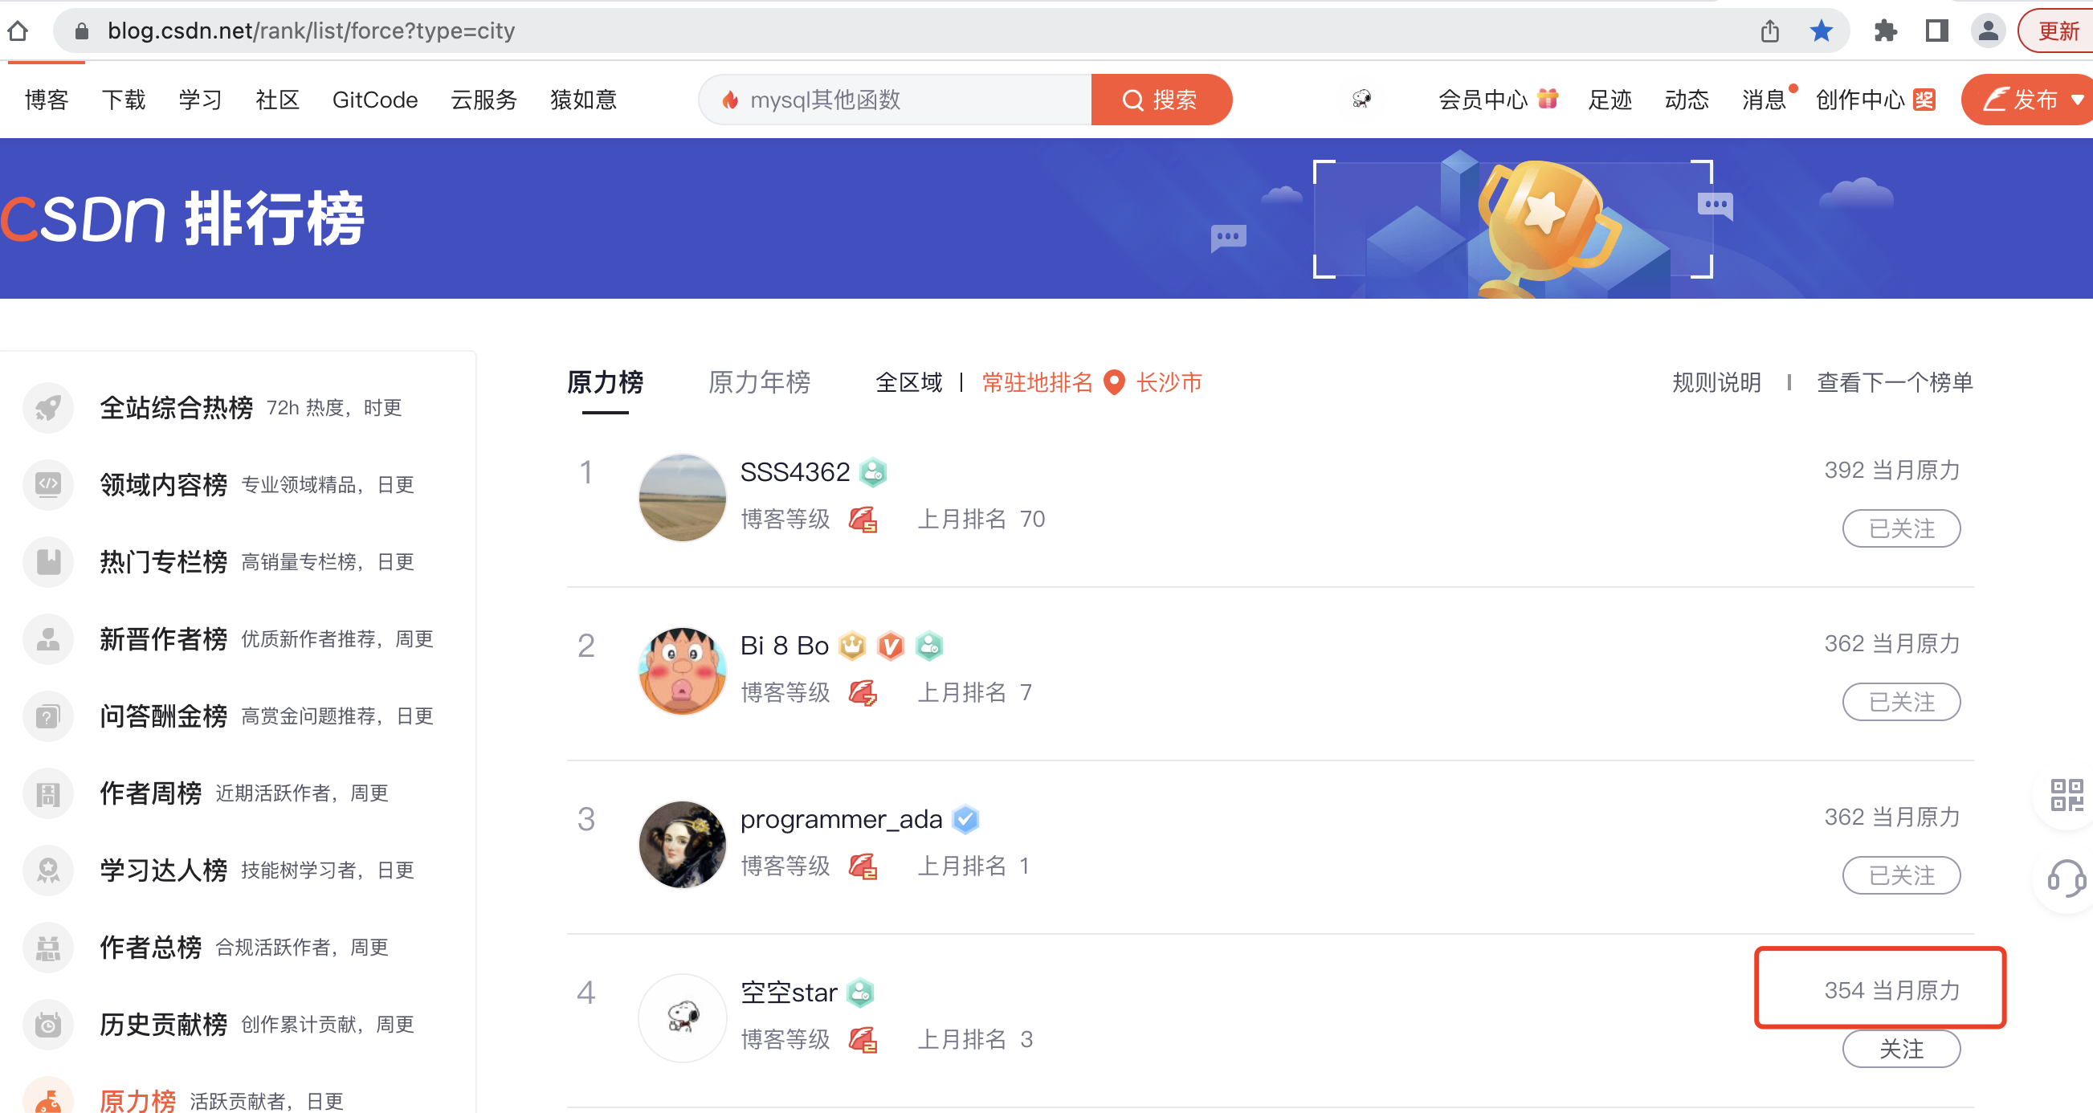
Task: Click the share page icon in address bar
Action: click(1769, 31)
